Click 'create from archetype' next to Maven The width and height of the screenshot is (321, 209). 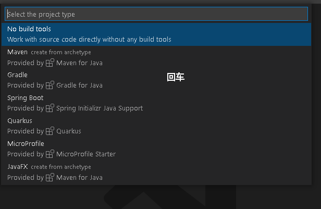[61, 53]
